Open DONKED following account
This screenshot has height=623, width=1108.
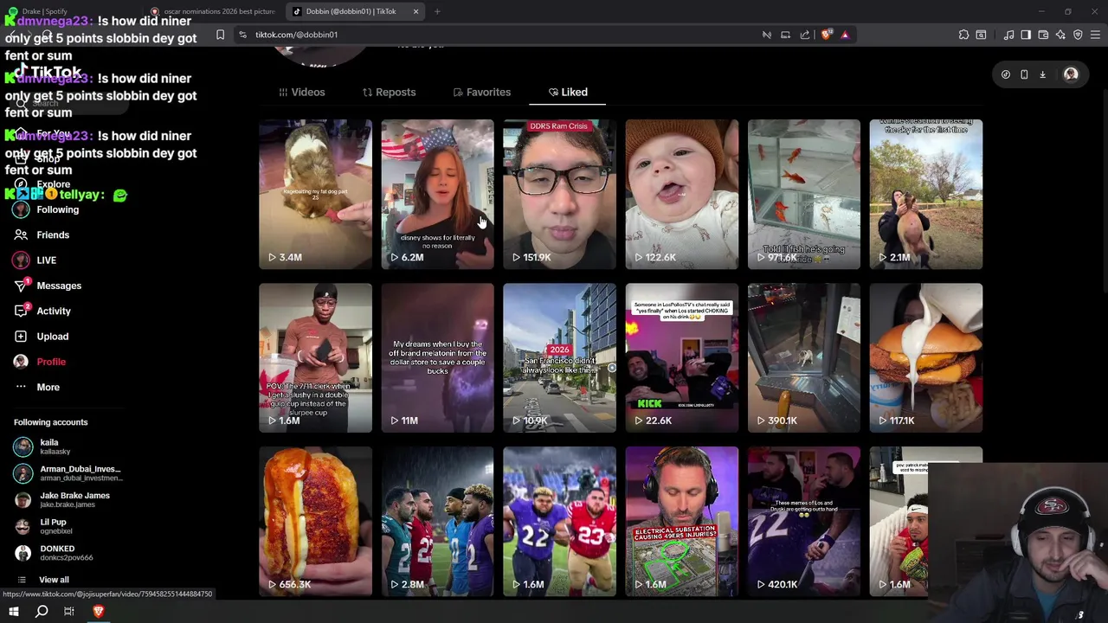[x=53, y=553]
